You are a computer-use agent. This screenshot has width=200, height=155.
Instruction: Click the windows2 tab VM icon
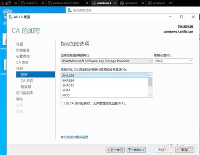tap(122, 3)
